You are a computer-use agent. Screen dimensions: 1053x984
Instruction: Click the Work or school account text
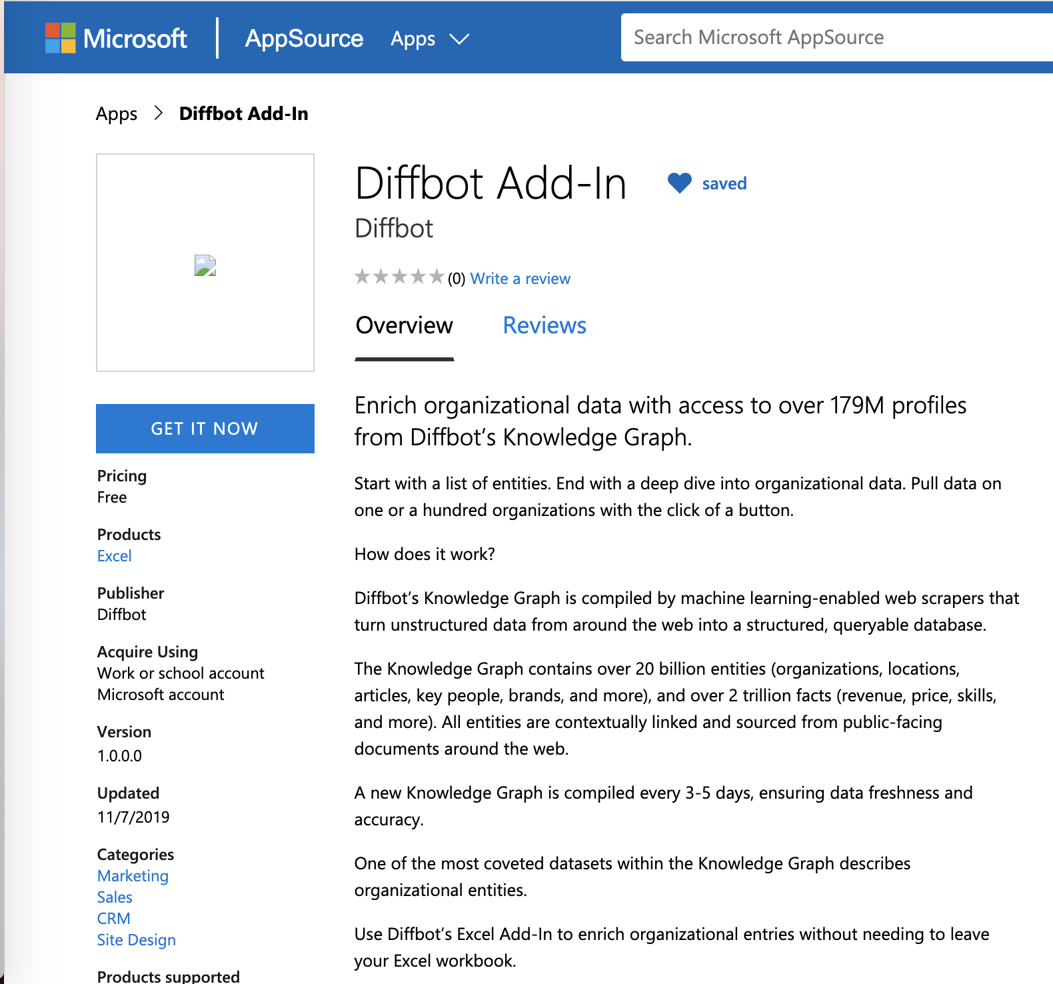pyautogui.click(x=181, y=673)
